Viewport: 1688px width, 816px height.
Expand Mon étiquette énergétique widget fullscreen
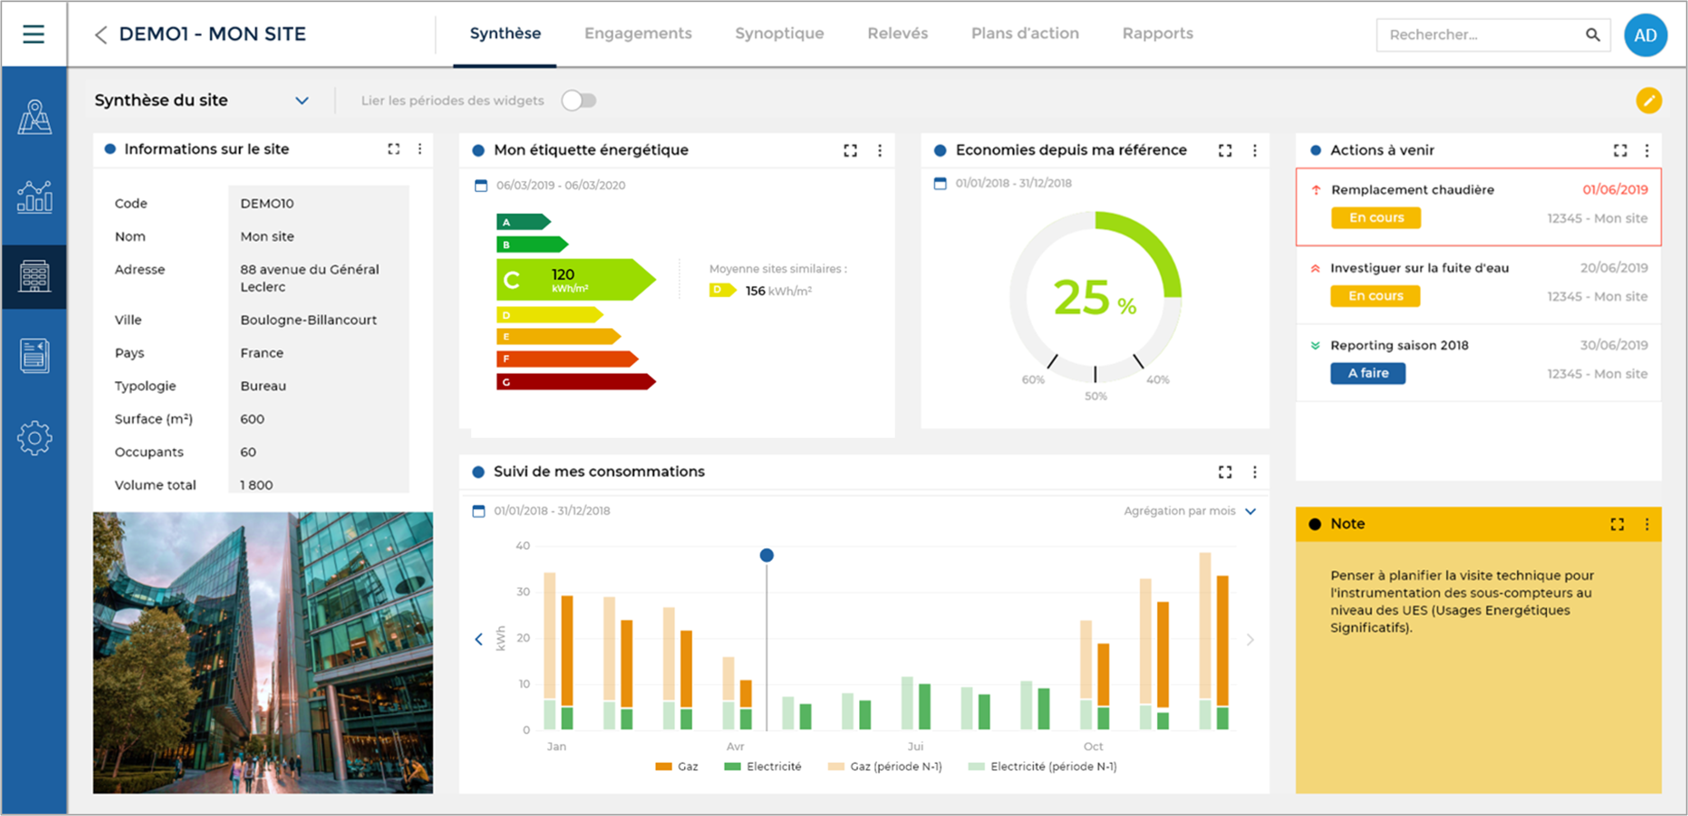click(850, 151)
